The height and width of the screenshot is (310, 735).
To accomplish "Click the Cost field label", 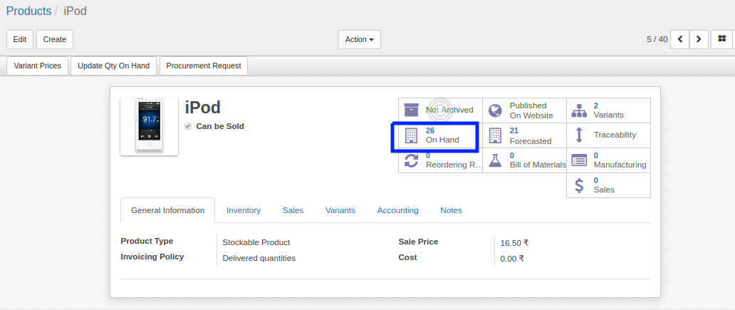I will click(408, 257).
